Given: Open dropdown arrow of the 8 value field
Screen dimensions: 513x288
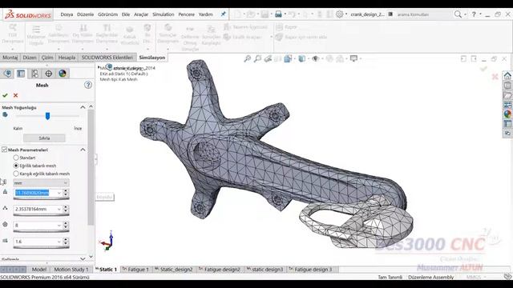Looking at the screenshot, I should [x=59, y=226].
